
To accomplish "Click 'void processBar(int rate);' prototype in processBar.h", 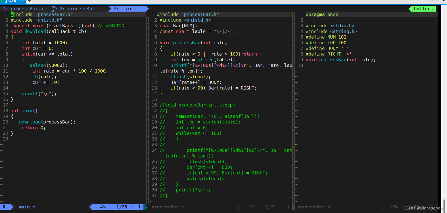I will 341,60.
